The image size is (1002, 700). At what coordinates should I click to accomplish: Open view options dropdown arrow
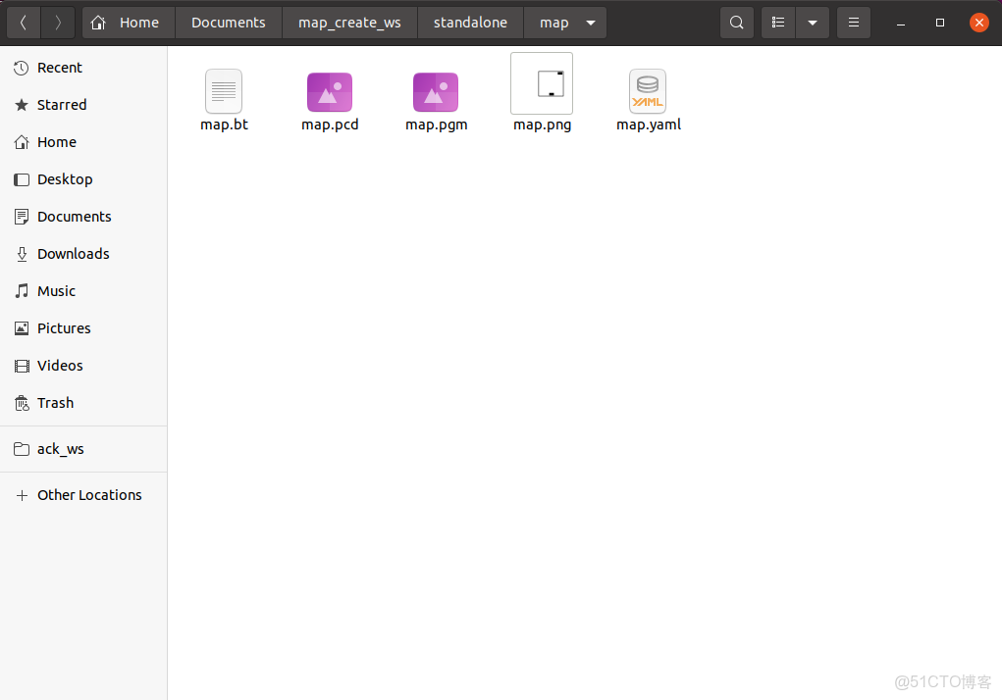(813, 23)
